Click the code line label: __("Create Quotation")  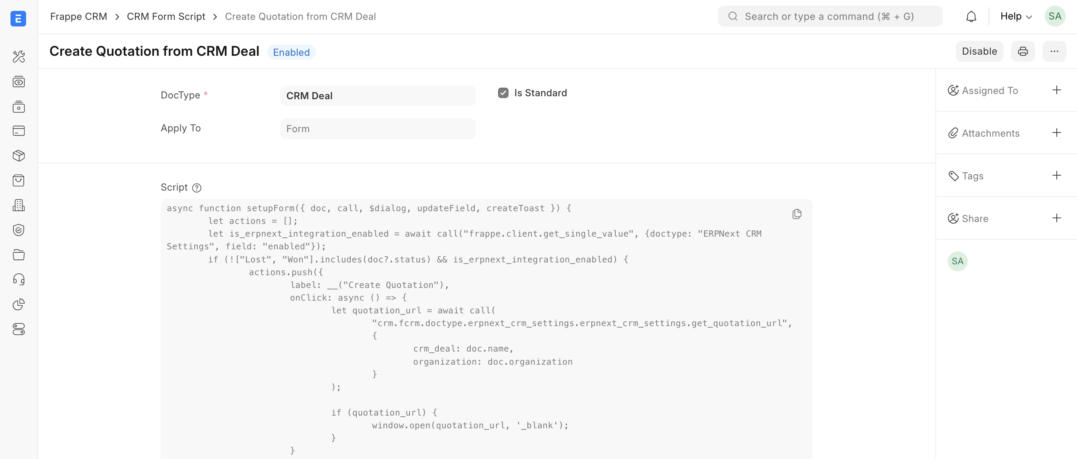369,285
